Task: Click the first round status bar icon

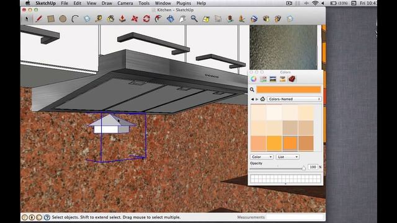Action: click(x=25, y=217)
